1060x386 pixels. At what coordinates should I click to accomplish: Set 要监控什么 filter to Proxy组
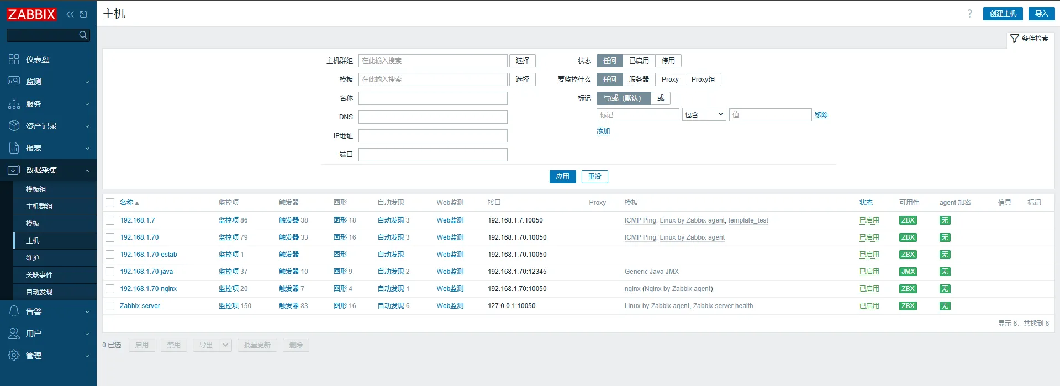pyautogui.click(x=703, y=80)
